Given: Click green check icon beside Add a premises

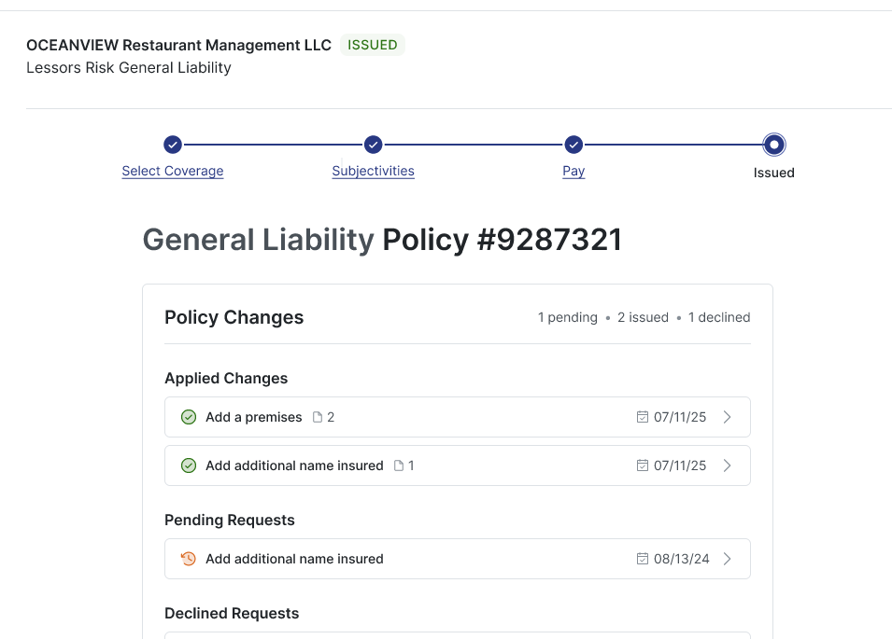Looking at the screenshot, I should point(189,417).
